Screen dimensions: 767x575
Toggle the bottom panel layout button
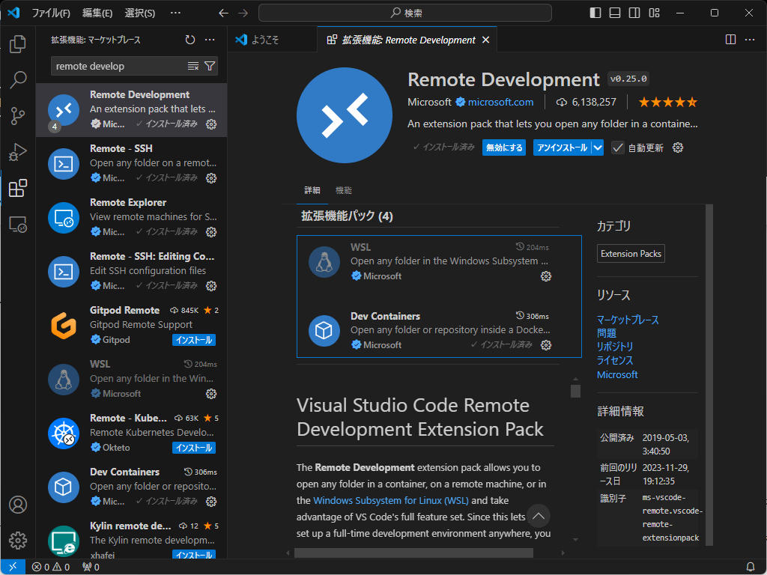[x=615, y=13]
